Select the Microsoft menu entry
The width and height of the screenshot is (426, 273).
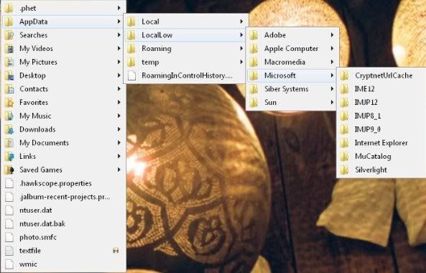(292, 75)
